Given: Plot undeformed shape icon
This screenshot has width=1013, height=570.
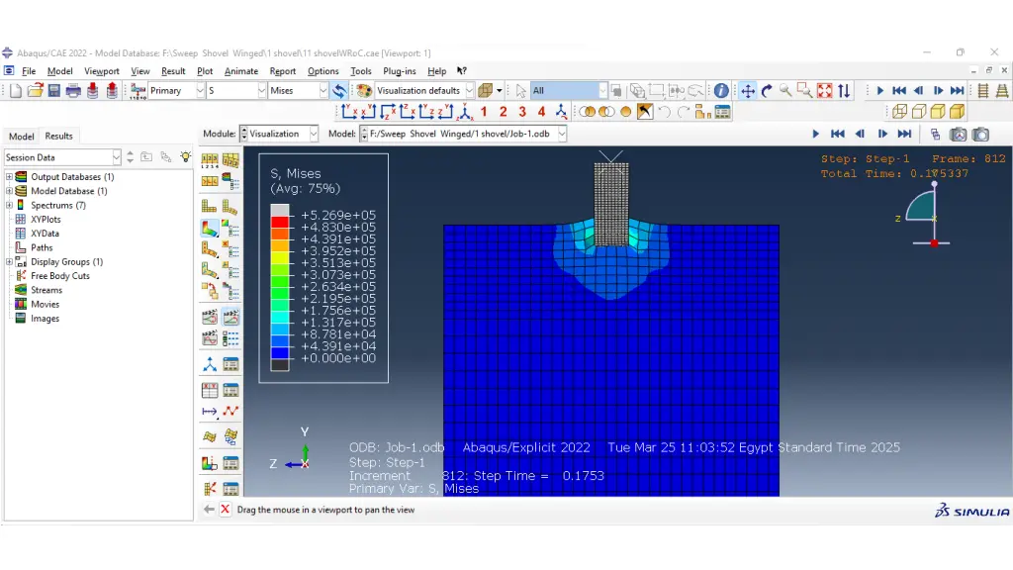Looking at the screenshot, I should point(210,207).
